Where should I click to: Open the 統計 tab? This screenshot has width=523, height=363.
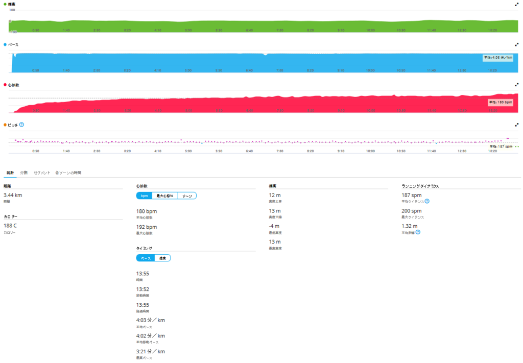tap(10, 173)
